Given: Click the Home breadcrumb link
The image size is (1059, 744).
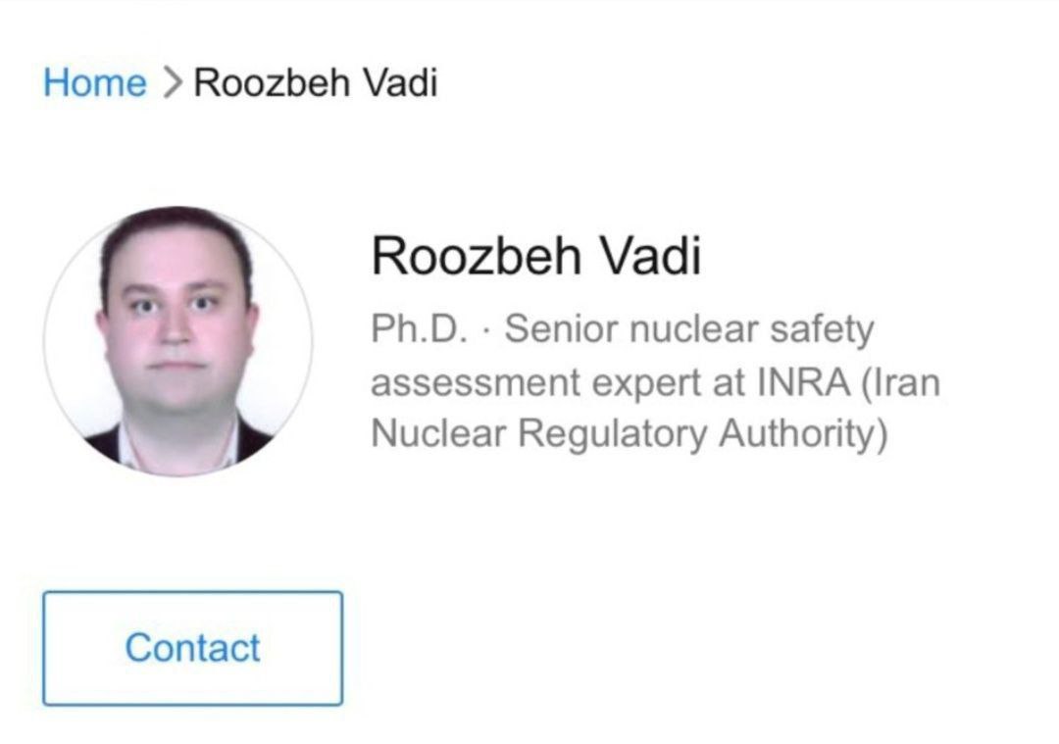Looking at the screenshot, I should [94, 82].
